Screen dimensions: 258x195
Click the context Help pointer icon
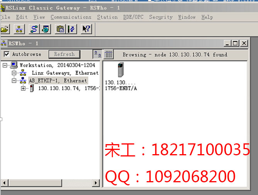[87, 29]
